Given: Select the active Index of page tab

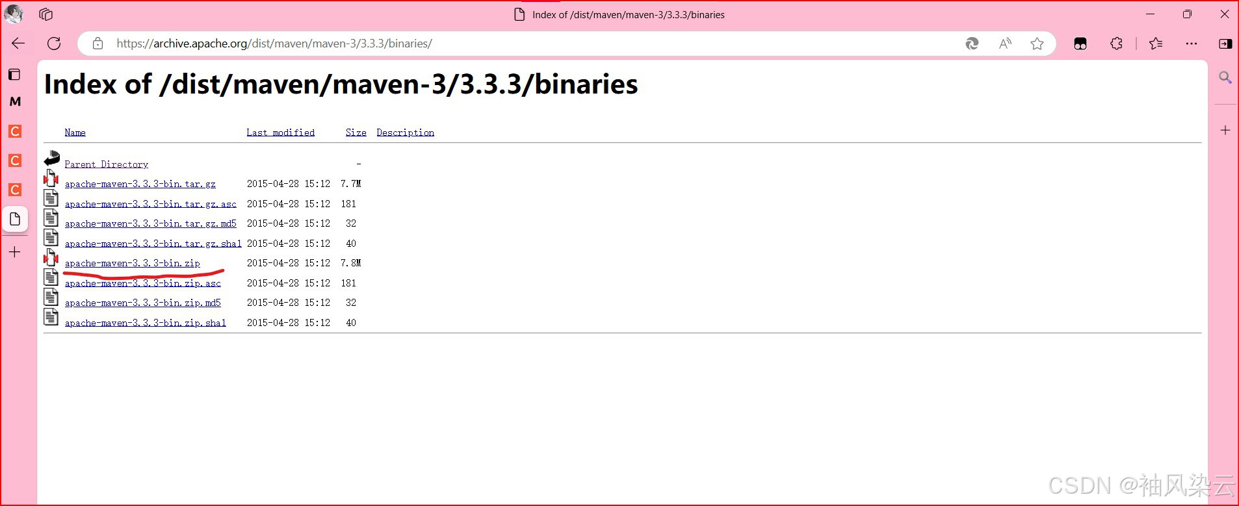Looking at the screenshot, I should click(15, 219).
